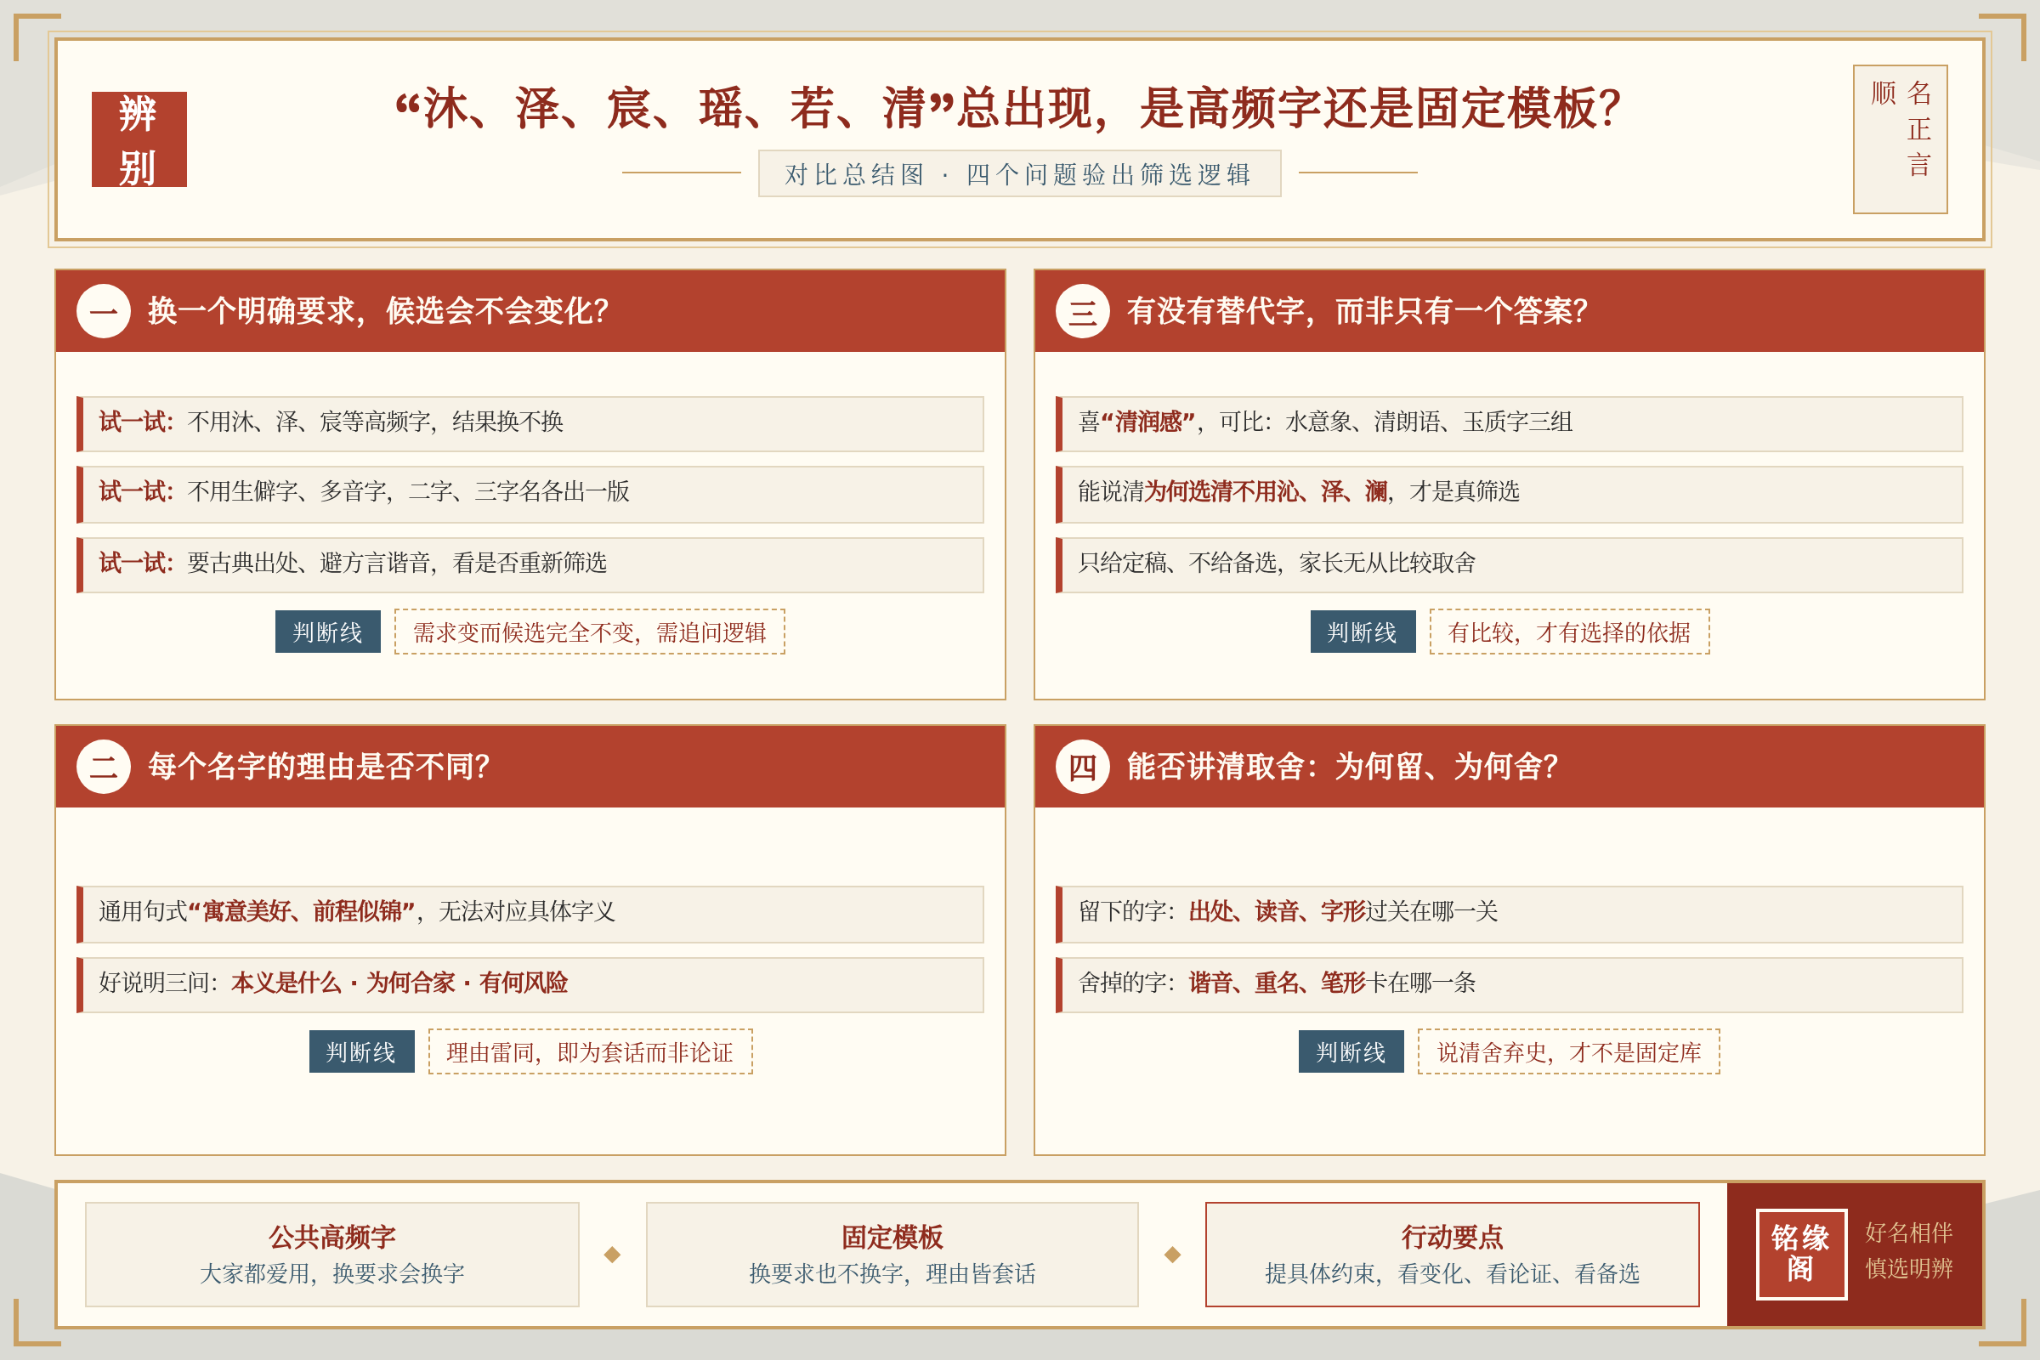
Task: Click row 留下的字：出处、读音、字形过关在哪一关
Action: (x=1510, y=915)
